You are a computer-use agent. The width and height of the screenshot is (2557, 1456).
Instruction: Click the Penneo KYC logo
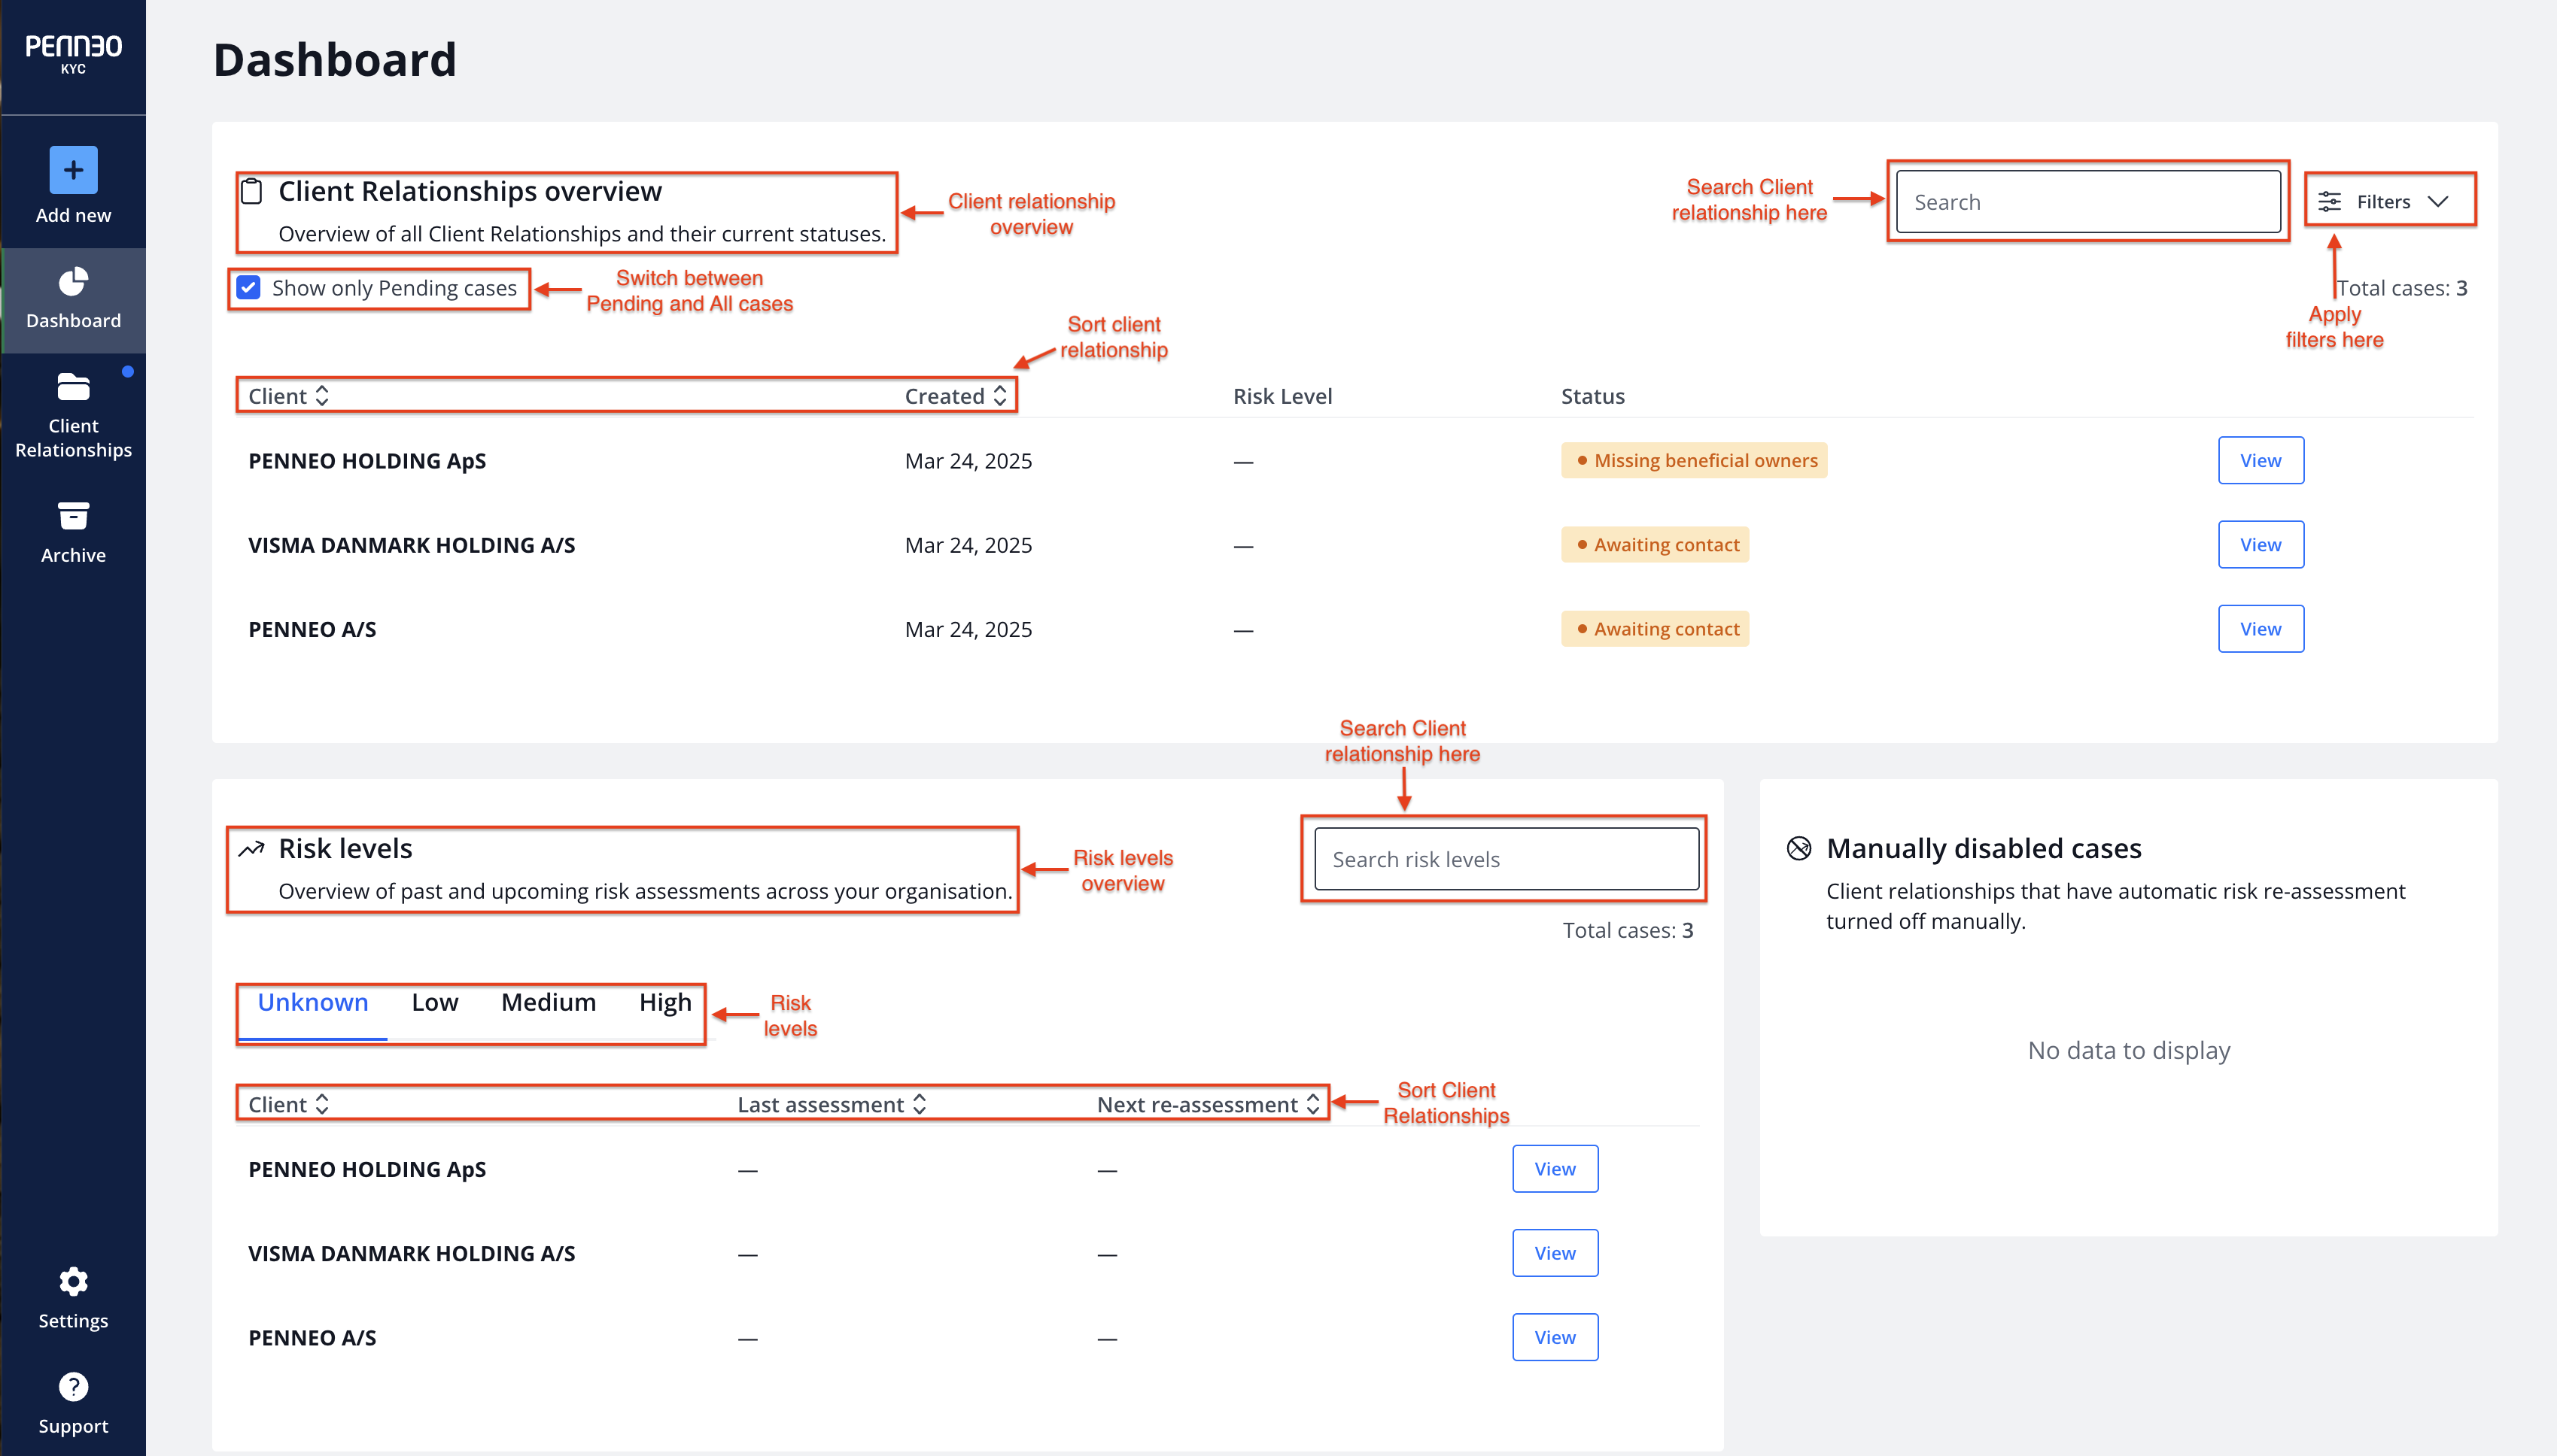point(73,54)
